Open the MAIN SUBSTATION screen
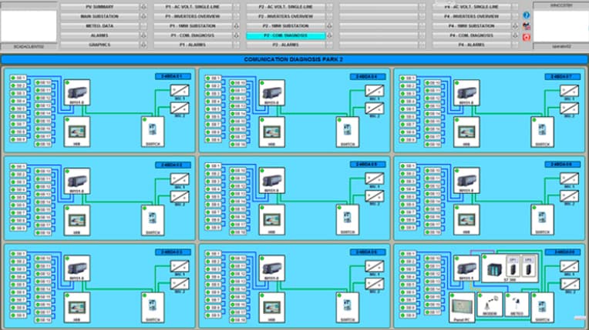 point(99,16)
